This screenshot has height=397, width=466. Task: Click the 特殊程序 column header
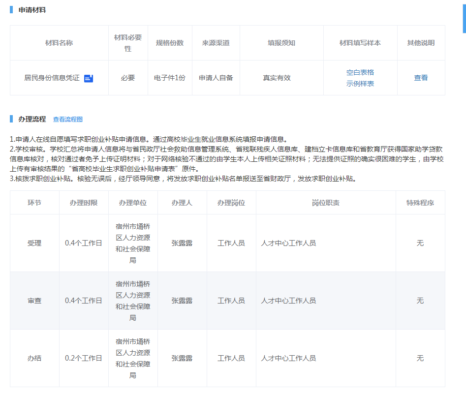pyautogui.click(x=420, y=203)
